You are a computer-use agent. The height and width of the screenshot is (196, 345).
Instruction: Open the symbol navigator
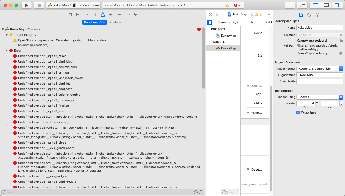[86, 14]
